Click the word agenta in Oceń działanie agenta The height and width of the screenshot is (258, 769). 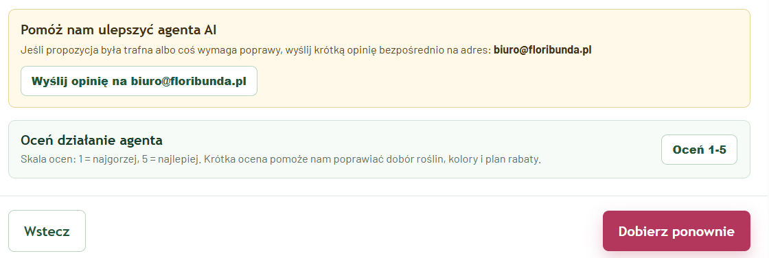point(141,141)
